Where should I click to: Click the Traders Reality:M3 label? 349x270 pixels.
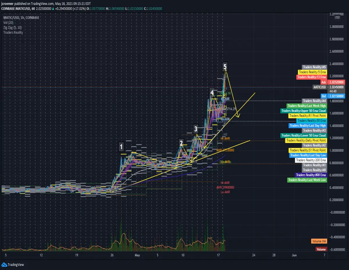(x=314, y=130)
